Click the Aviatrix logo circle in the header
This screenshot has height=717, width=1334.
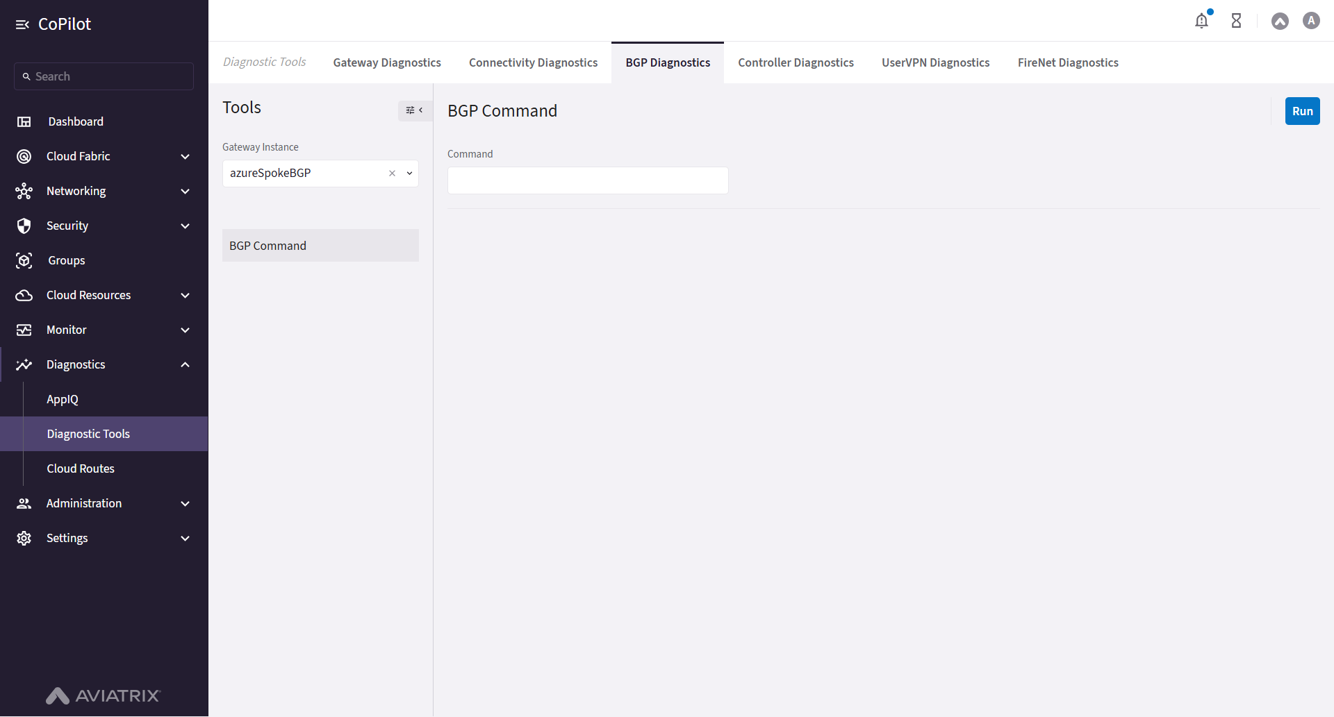(x=1280, y=21)
